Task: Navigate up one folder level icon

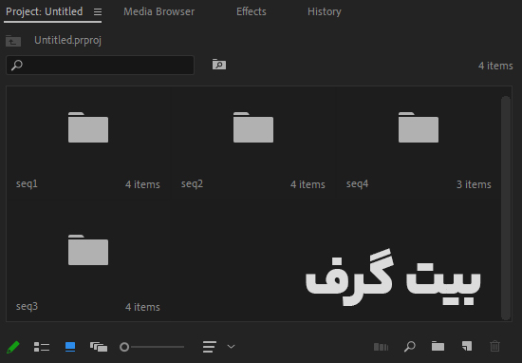Action: tap(13, 41)
